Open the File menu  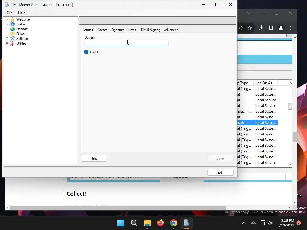[x=10, y=13]
